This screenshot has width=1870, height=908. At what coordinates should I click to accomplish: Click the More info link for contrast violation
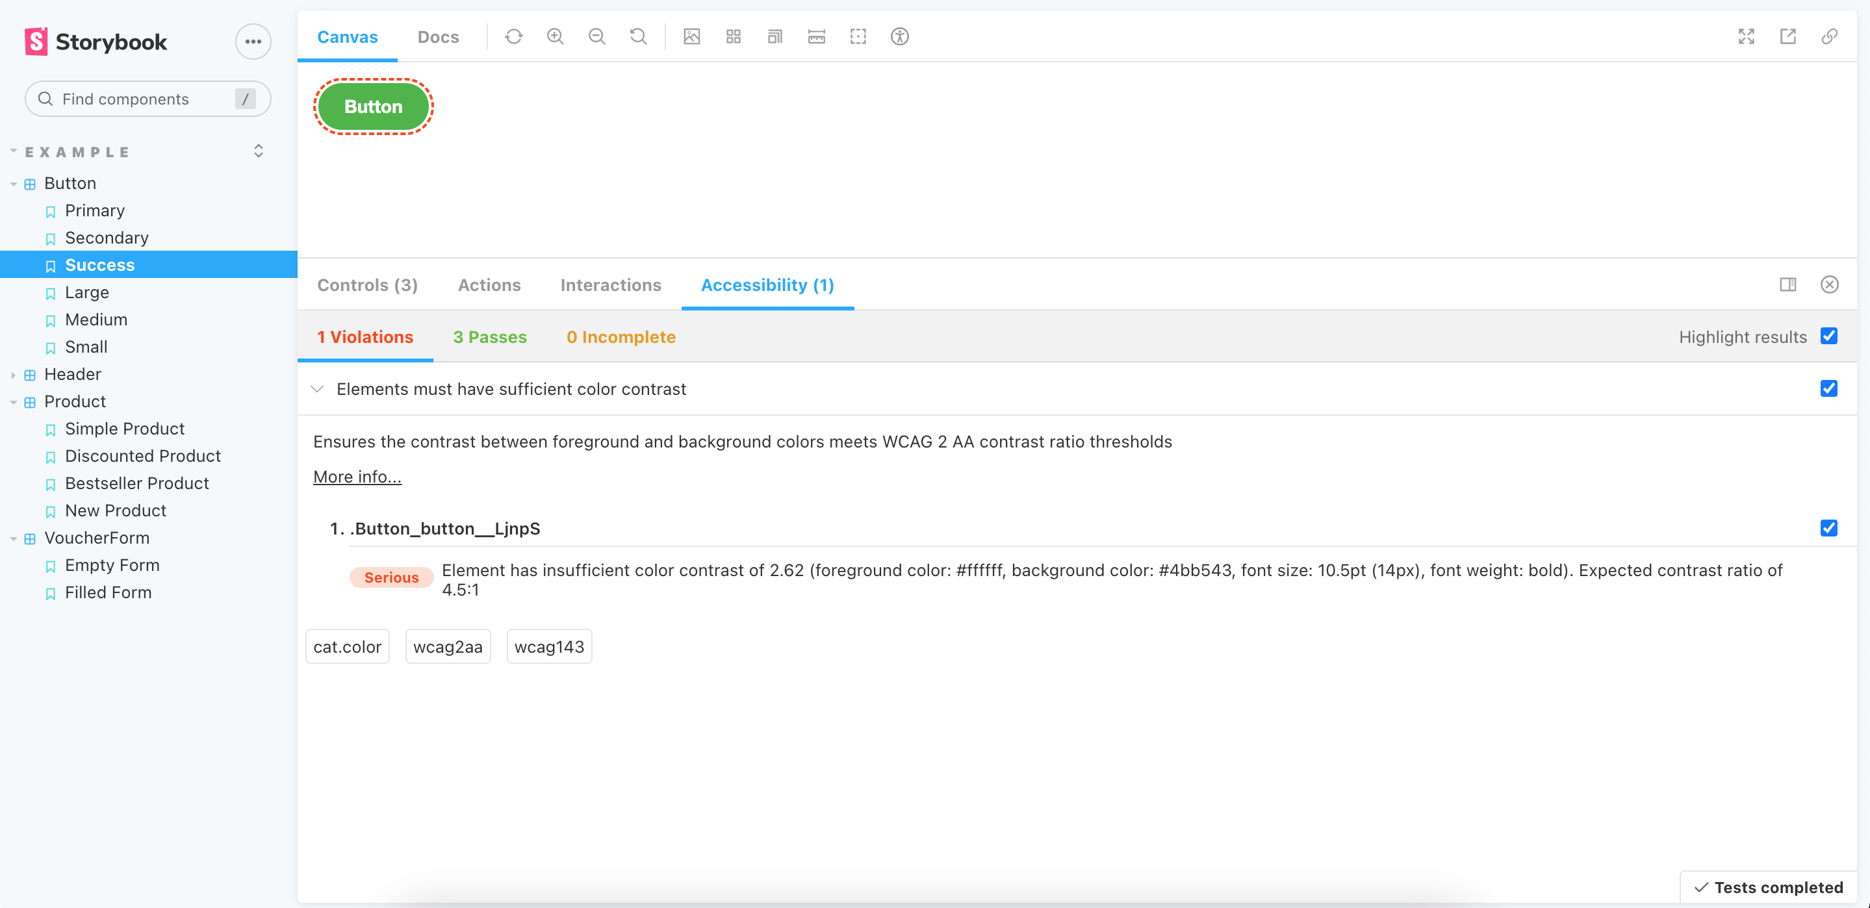coord(357,477)
